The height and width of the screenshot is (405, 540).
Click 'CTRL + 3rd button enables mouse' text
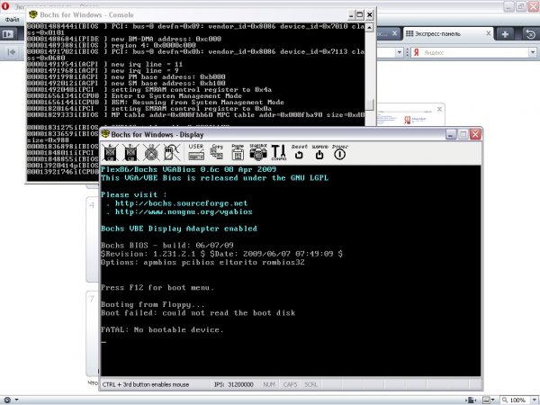(x=145, y=384)
